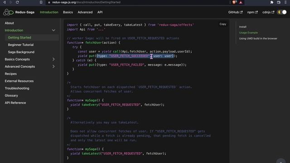Click the browser back arrow
Image resolution: width=290 pixels, height=163 pixels.
(x=5, y=2)
